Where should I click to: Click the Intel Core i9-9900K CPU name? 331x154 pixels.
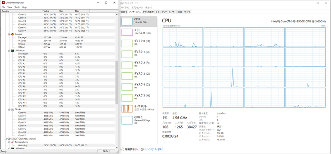(298, 21)
